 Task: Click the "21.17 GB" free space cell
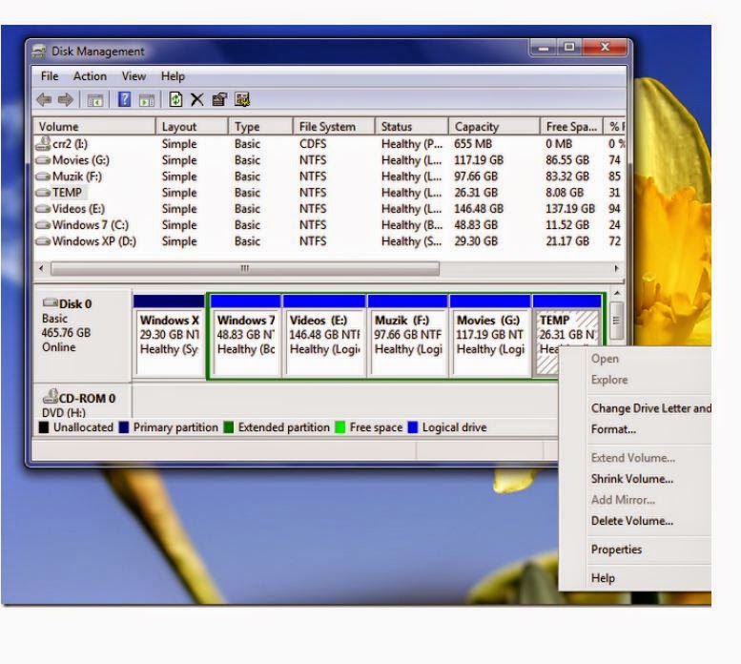(567, 241)
